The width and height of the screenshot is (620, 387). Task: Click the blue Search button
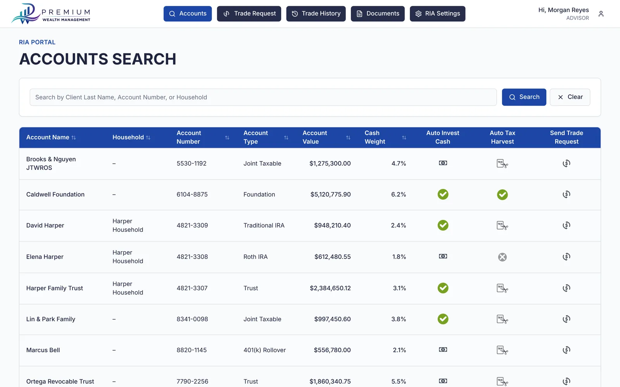tap(524, 97)
